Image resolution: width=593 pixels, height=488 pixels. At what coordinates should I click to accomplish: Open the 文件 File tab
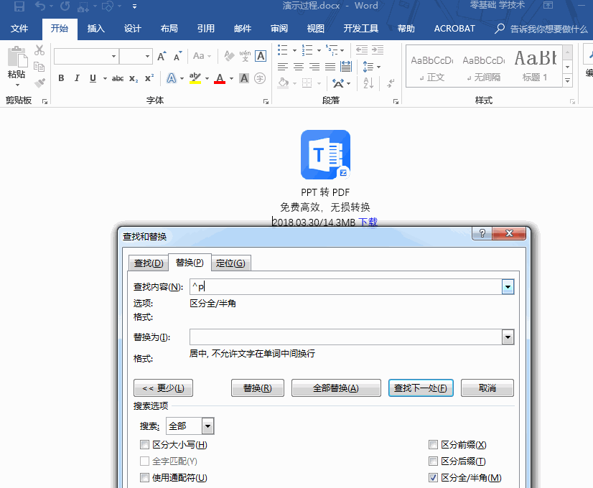tap(19, 29)
